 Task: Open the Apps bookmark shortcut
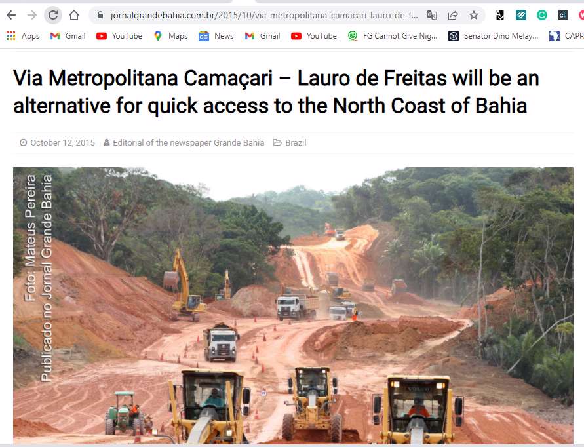(23, 36)
